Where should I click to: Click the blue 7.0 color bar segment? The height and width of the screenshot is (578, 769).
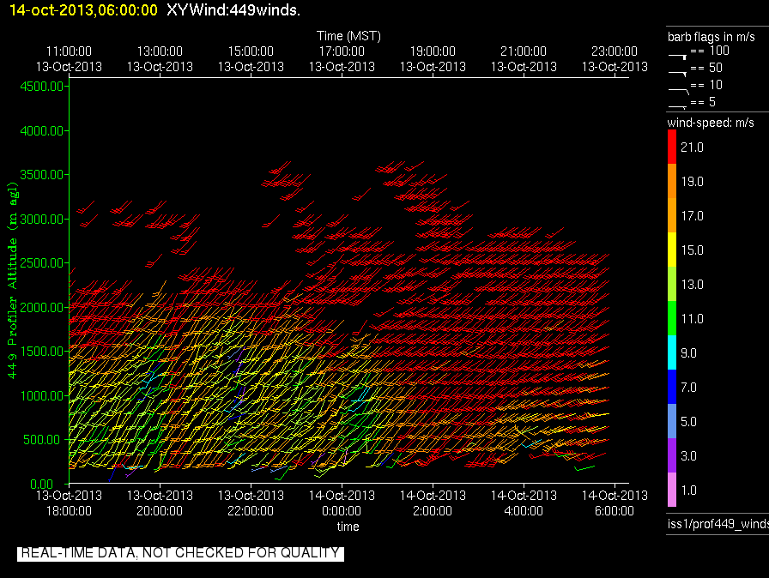pyautogui.click(x=672, y=387)
